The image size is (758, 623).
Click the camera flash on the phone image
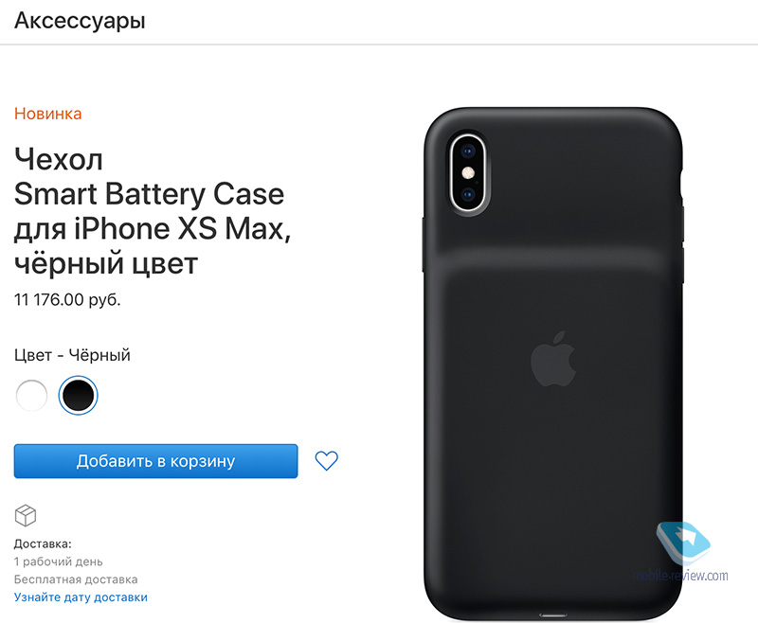click(467, 172)
